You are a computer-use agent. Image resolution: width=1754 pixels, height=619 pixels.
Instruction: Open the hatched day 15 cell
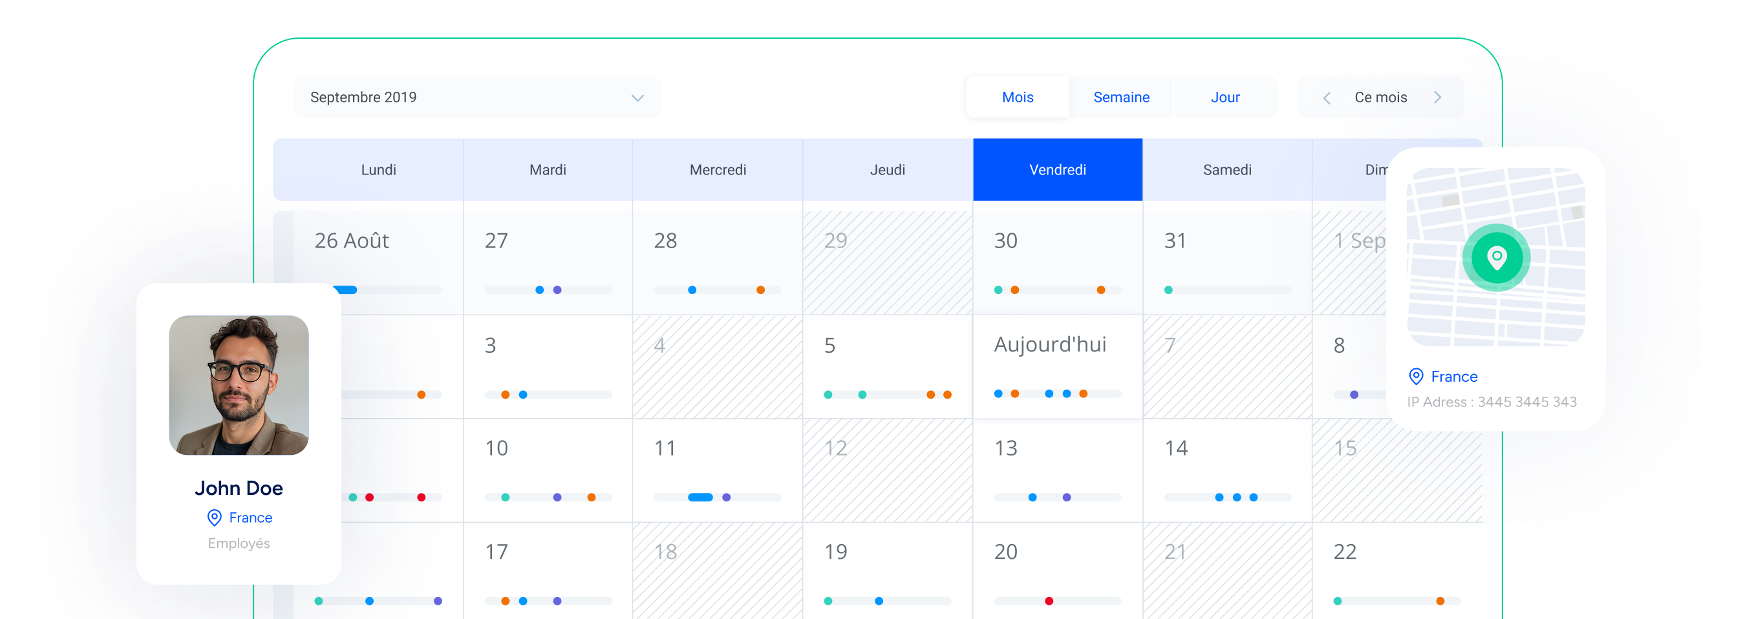coord(1397,470)
